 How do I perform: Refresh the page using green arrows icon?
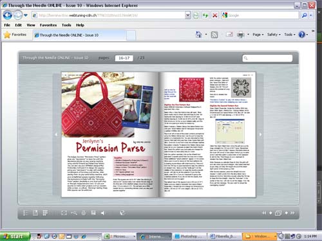pos(205,15)
